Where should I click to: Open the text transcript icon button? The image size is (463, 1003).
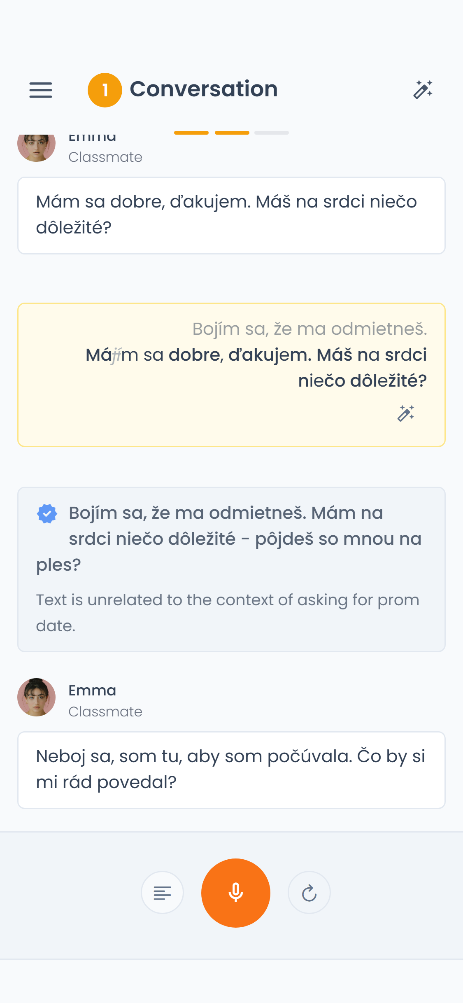(x=162, y=893)
